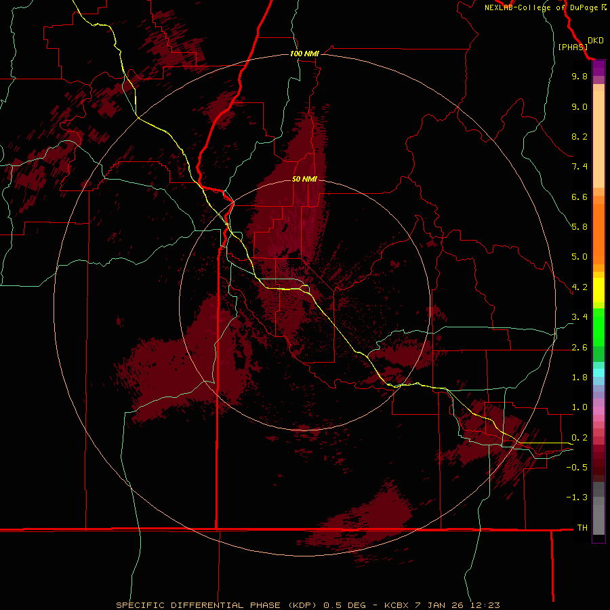Viewport: 610px width, 610px height.
Task: Select the 9.8 value on the color scale
Action: coord(579,76)
